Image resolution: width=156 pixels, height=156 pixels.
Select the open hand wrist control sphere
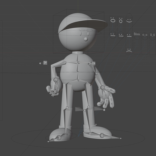103,87
